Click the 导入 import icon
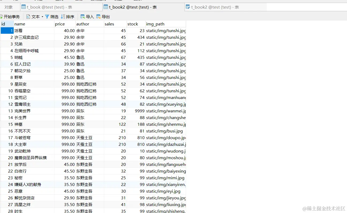 [x=83, y=17]
